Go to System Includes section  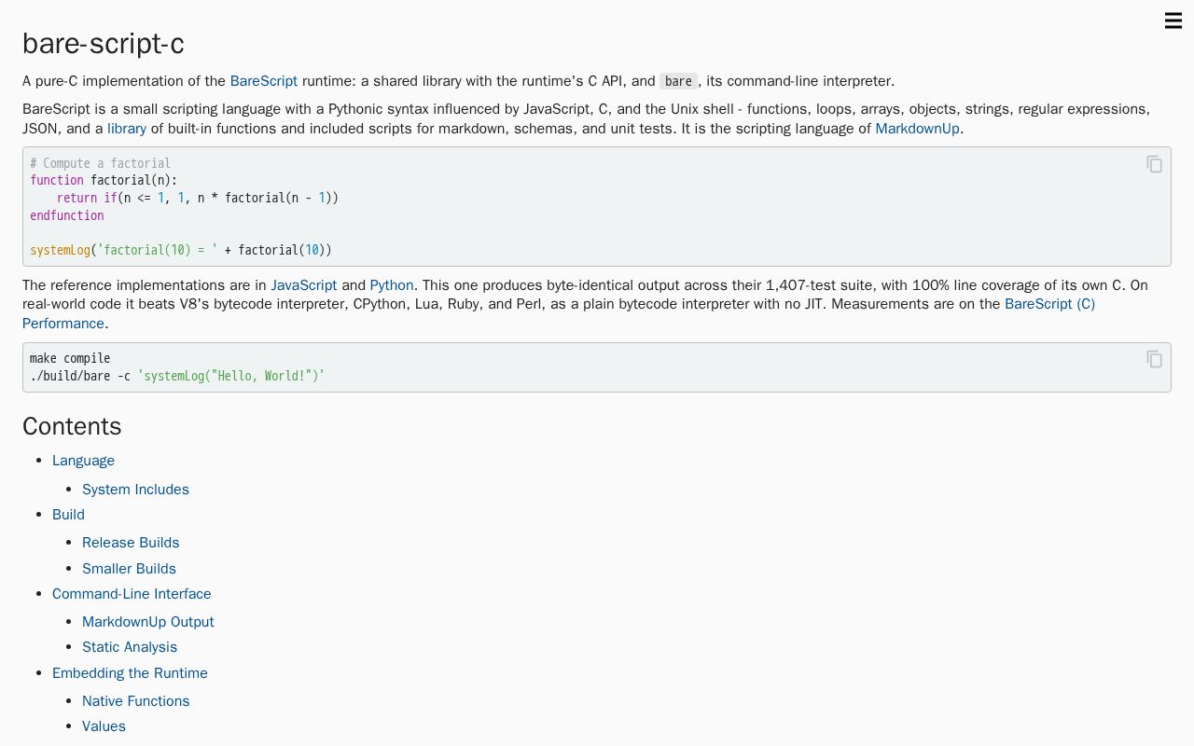(135, 490)
